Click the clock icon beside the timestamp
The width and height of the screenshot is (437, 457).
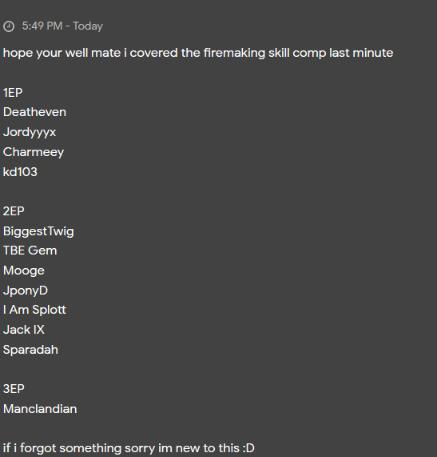click(9, 26)
